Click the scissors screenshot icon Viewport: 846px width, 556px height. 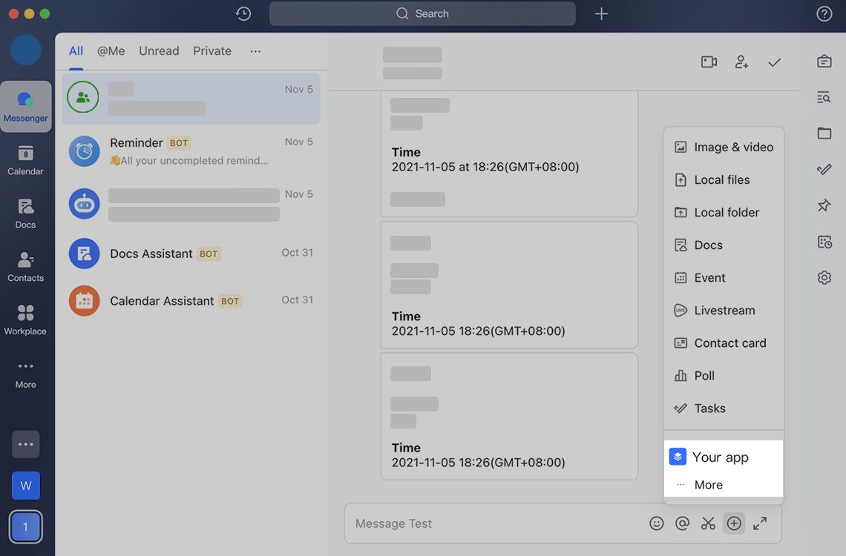(x=708, y=523)
